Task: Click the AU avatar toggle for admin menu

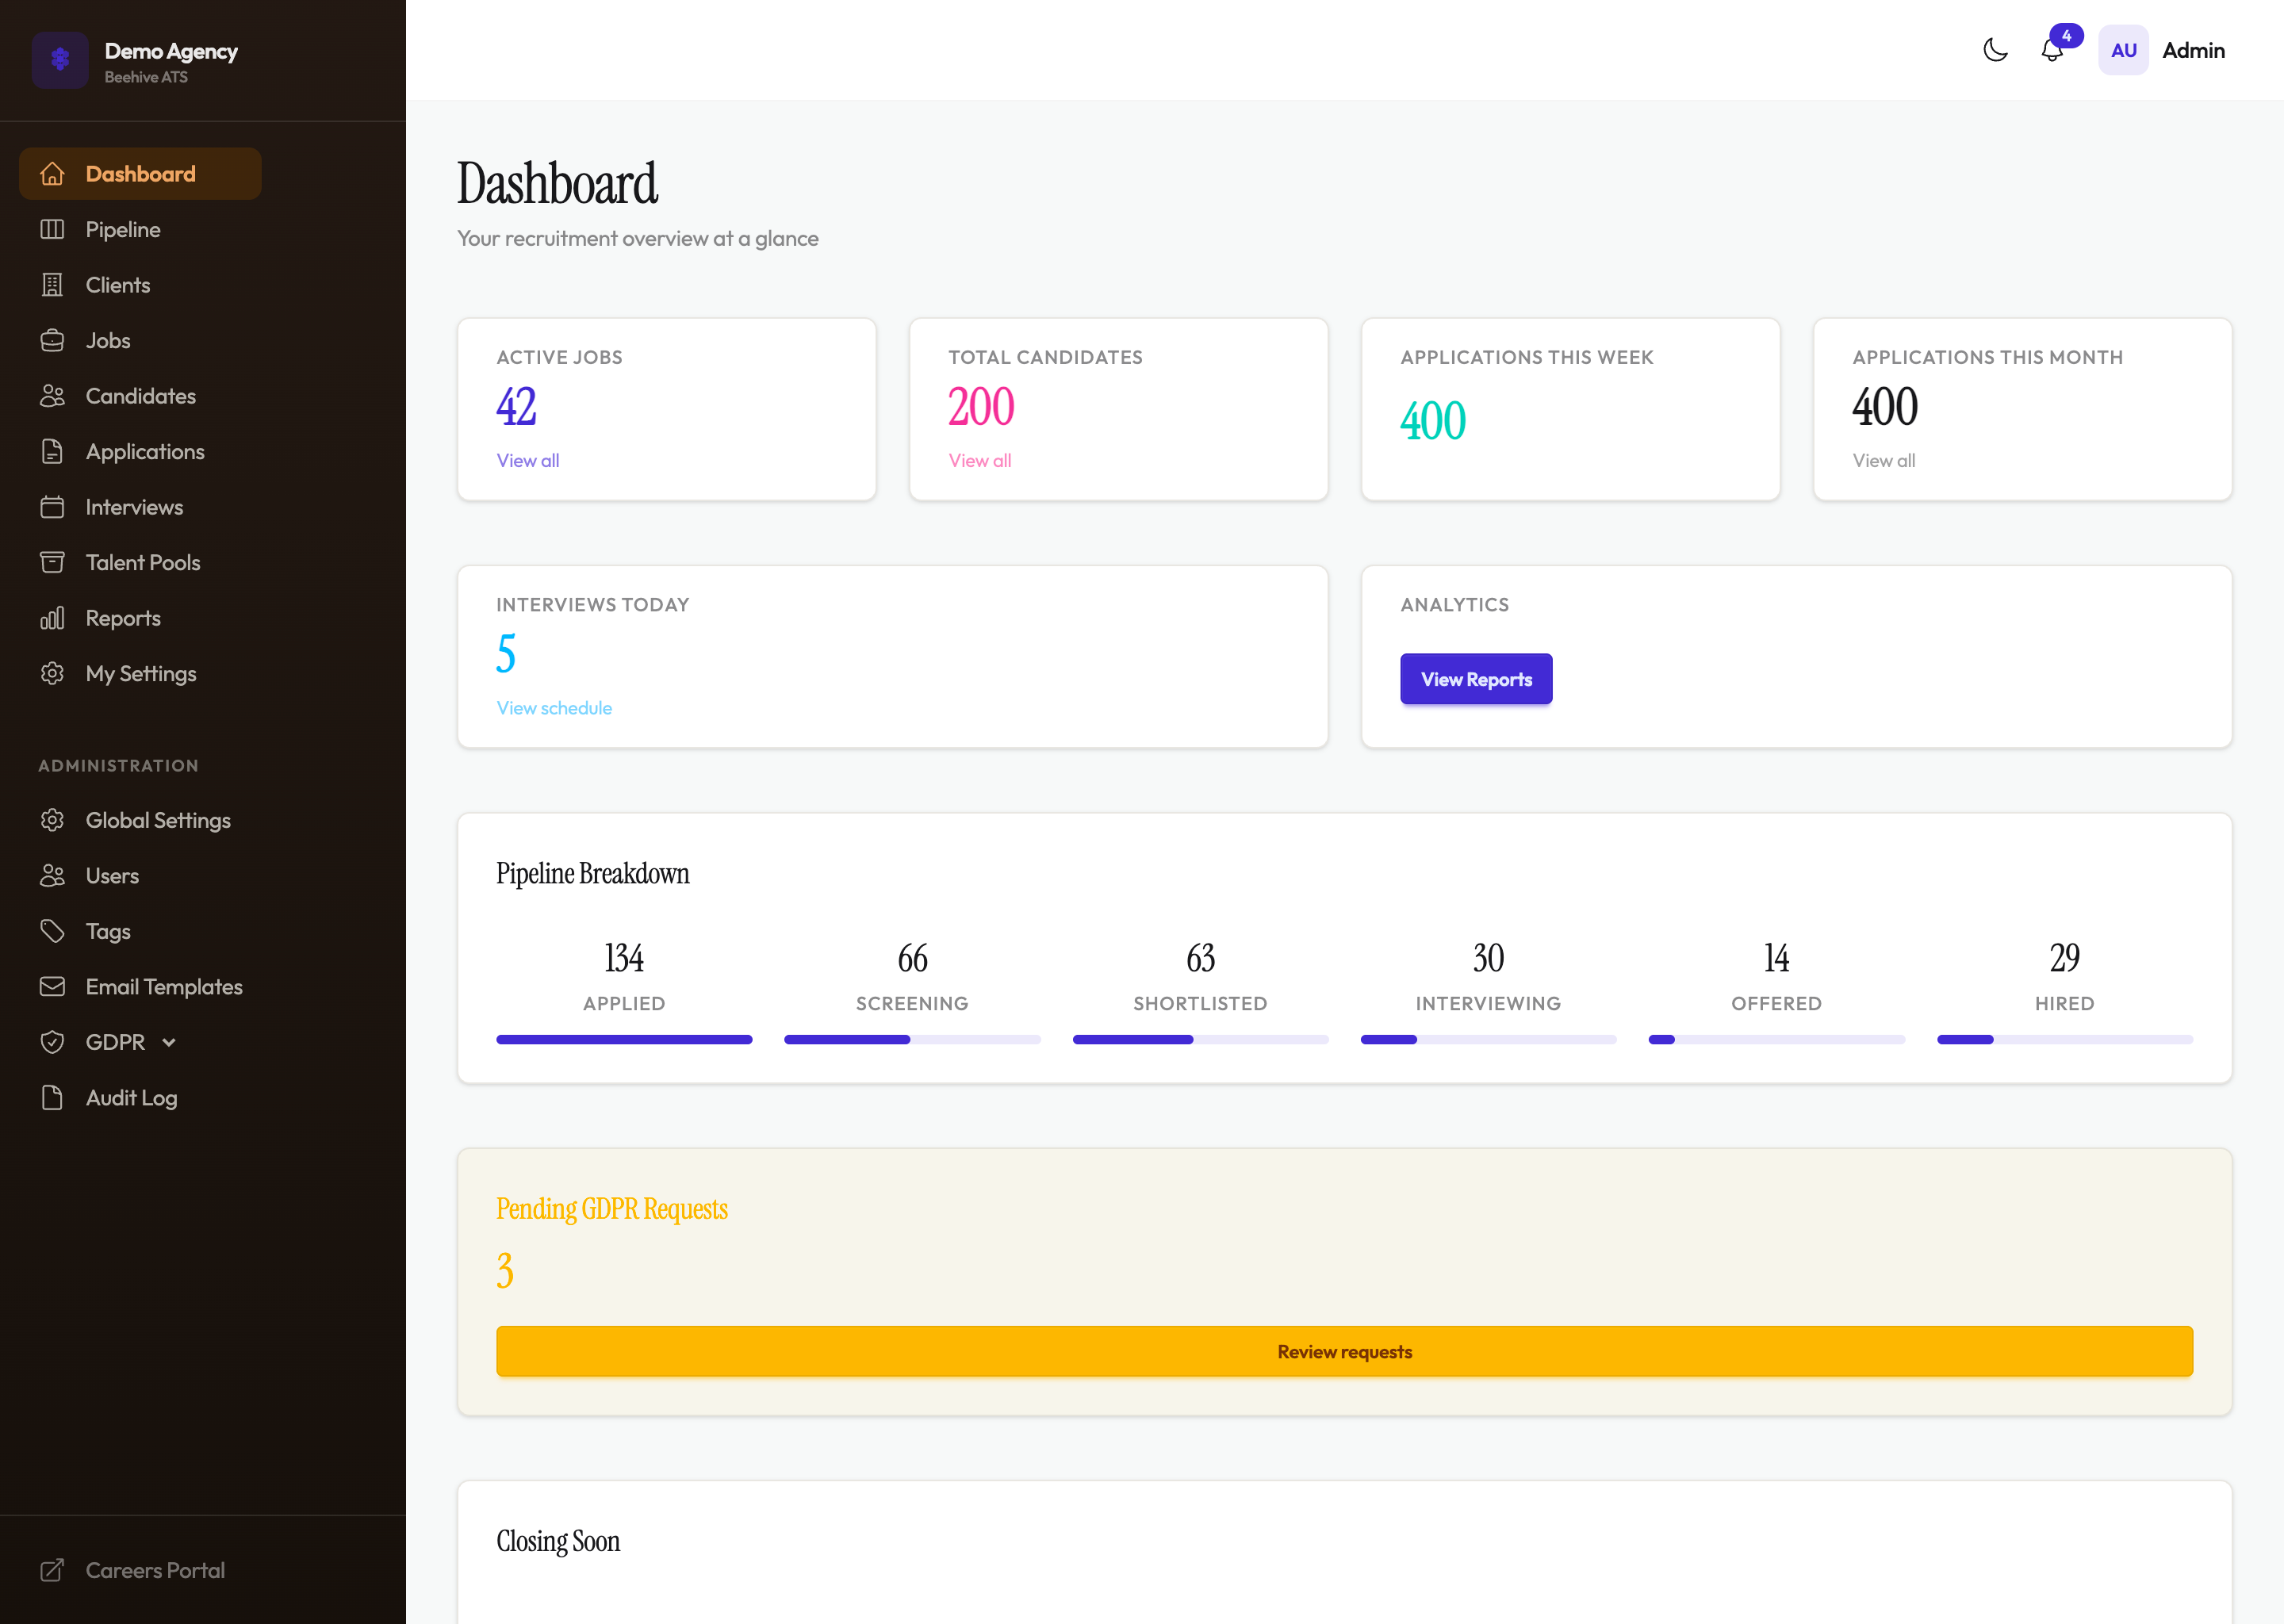Action: [x=2123, y=49]
